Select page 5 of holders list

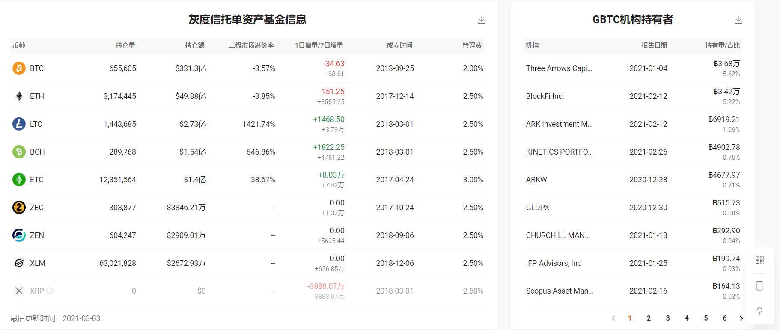706,318
